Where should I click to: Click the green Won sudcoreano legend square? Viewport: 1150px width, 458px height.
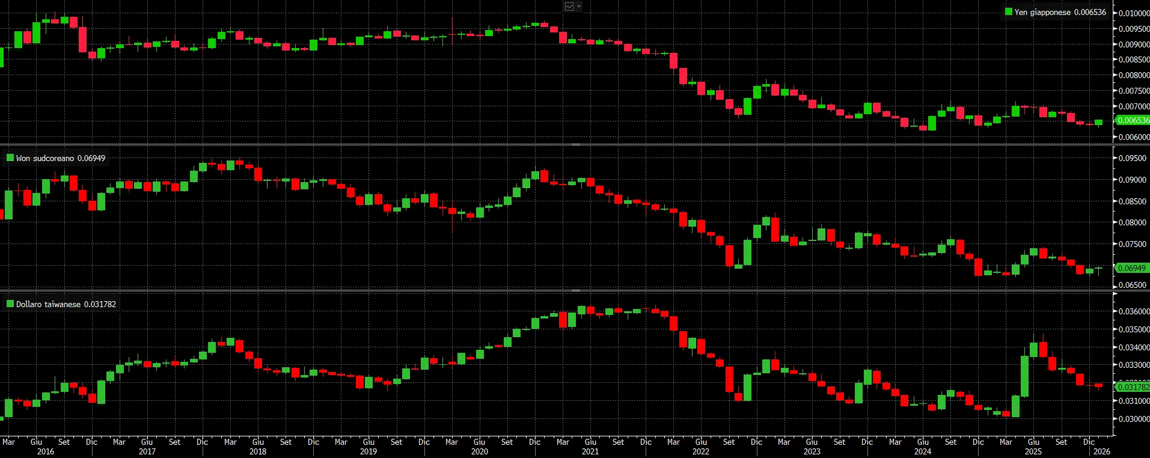pos(10,157)
